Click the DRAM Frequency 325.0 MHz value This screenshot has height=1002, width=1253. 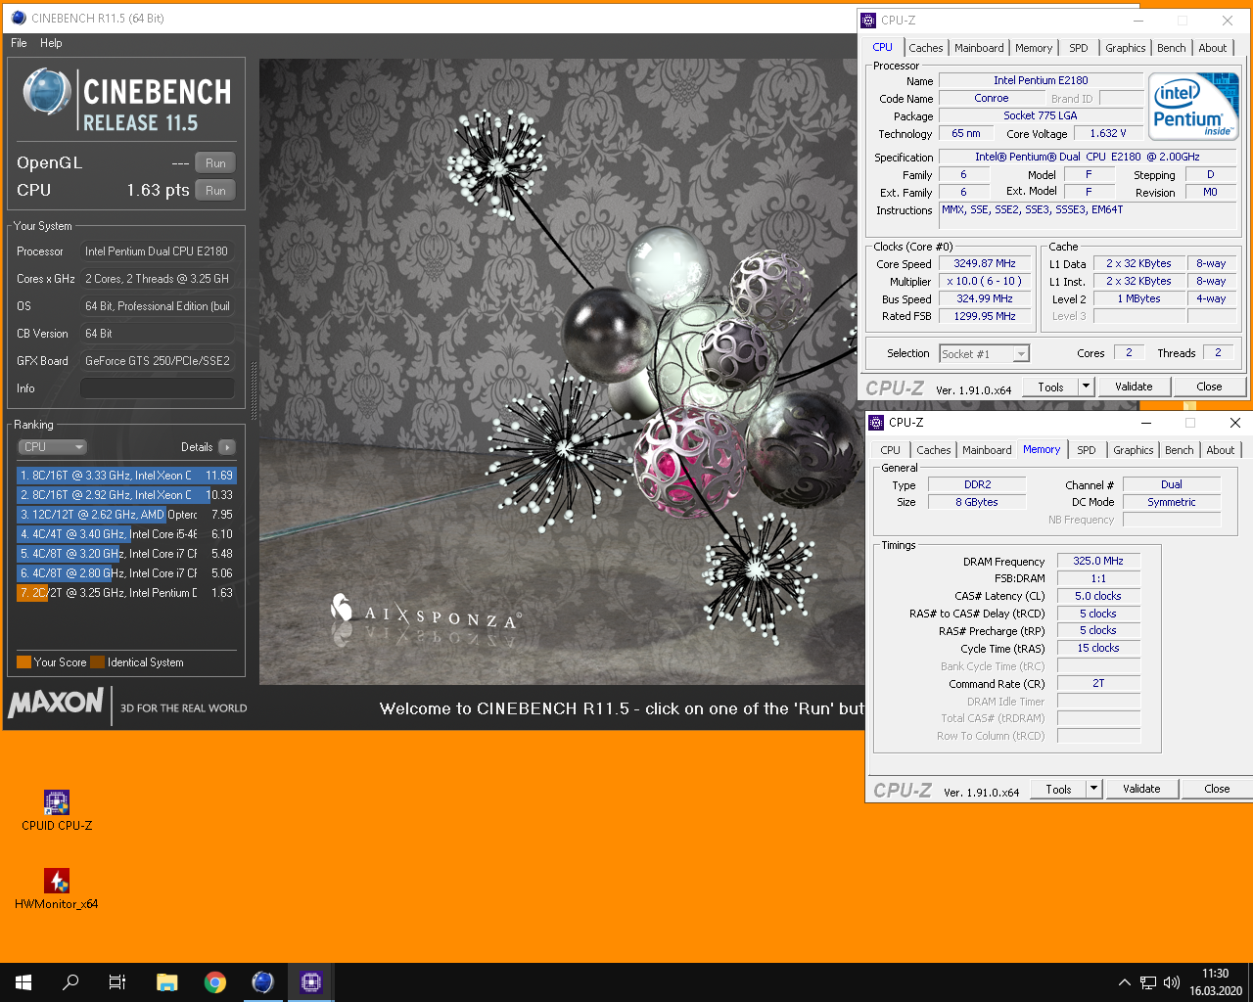coord(1098,562)
